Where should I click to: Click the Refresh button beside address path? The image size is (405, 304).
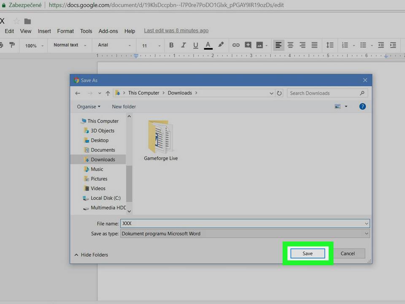[279, 93]
